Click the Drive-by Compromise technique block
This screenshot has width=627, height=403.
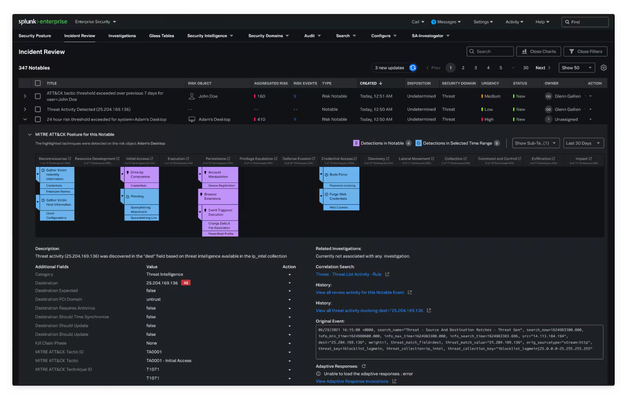(x=141, y=175)
